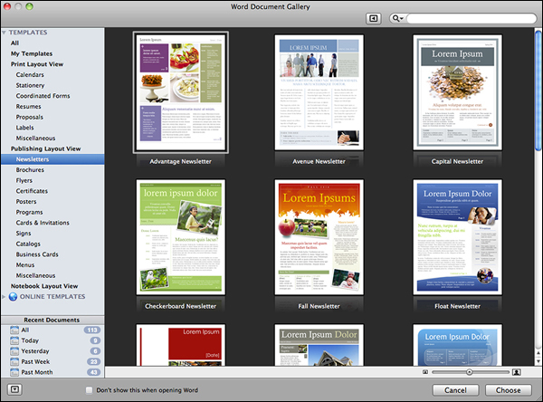Click the Today recent documents icon
The width and height of the screenshot is (543, 402).
(x=14, y=340)
